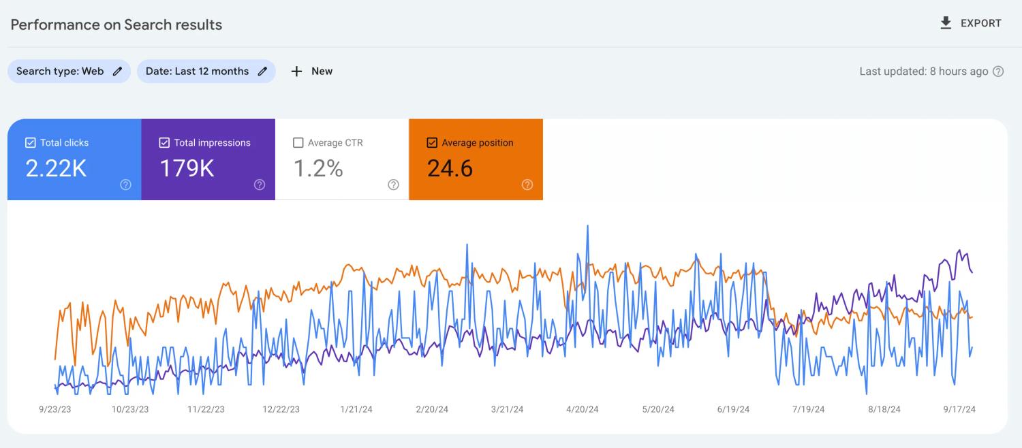Open help icon on Total clicks card
Viewport: 1022px width, 448px height.
(x=125, y=185)
